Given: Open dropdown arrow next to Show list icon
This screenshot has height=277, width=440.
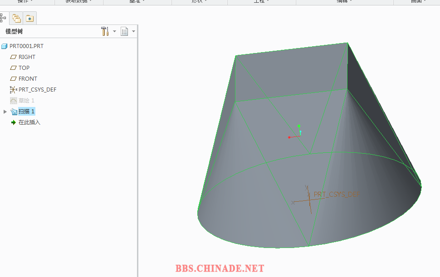Looking at the screenshot, I should (133, 32).
